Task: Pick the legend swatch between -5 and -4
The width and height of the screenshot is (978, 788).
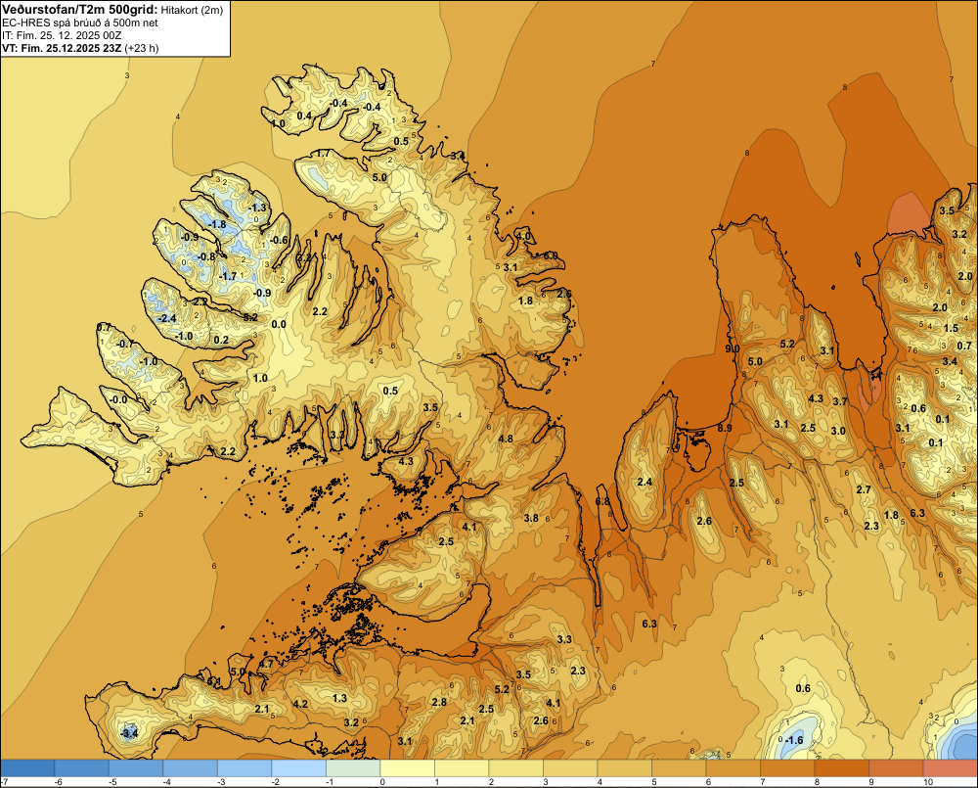Action: click(x=136, y=767)
